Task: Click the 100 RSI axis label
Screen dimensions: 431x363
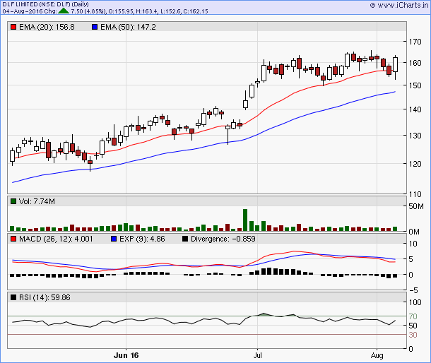Action: (x=415, y=302)
